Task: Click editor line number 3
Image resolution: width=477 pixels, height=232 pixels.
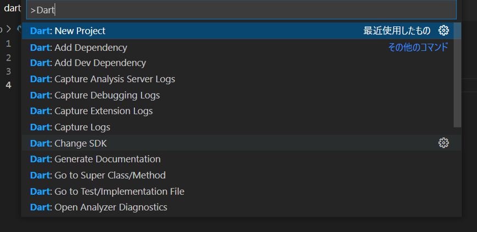Action: tap(9, 72)
